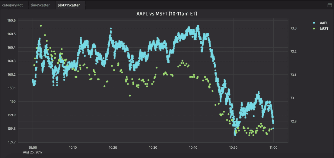334x158 pixels.
Task: Click the isolated low MSFT point near 10:24
Action: pyautogui.click(x=130, y=96)
